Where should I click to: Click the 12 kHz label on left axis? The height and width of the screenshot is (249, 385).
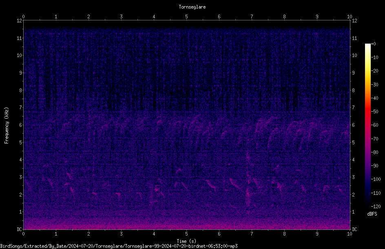tap(19, 21)
